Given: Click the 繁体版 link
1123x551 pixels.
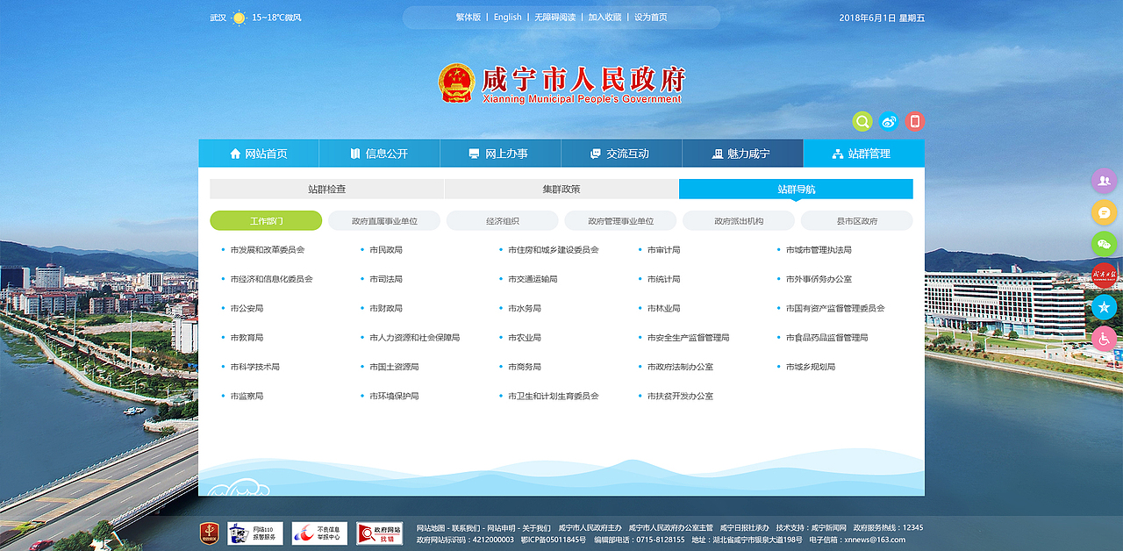Looking at the screenshot, I should 469,18.
